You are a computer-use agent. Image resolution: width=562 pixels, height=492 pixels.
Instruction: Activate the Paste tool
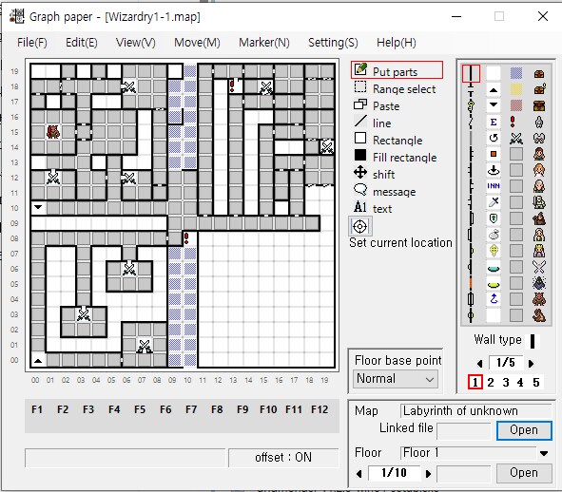point(377,105)
